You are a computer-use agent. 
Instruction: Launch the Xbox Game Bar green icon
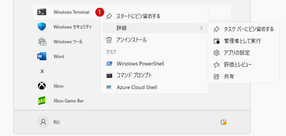[x=42, y=101]
